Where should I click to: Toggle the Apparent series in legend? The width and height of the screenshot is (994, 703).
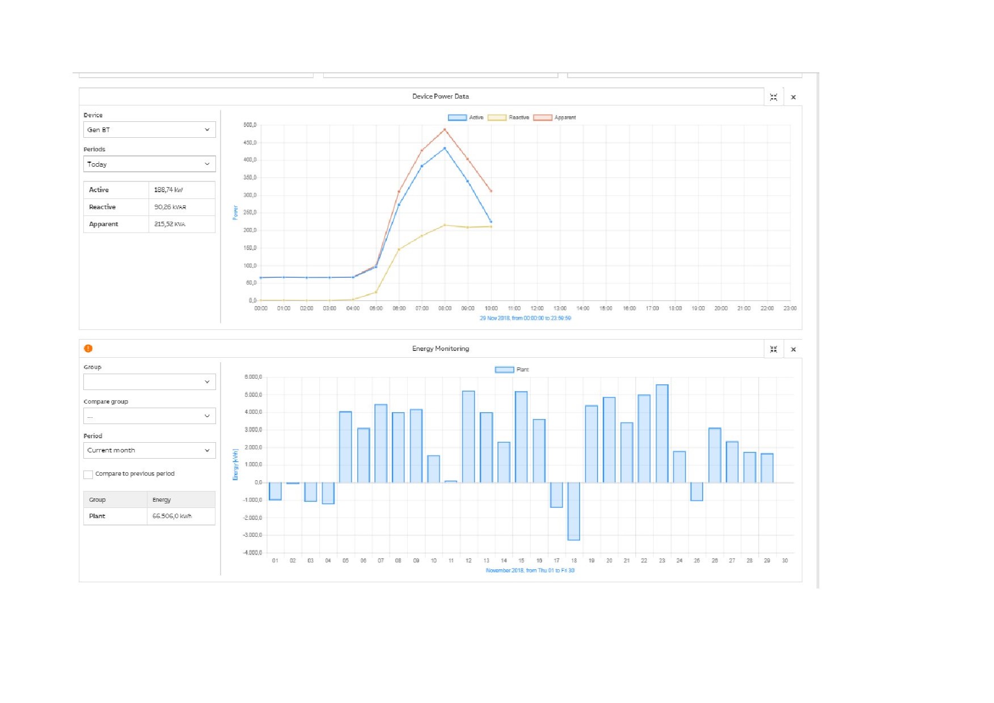(x=555, y=117)
